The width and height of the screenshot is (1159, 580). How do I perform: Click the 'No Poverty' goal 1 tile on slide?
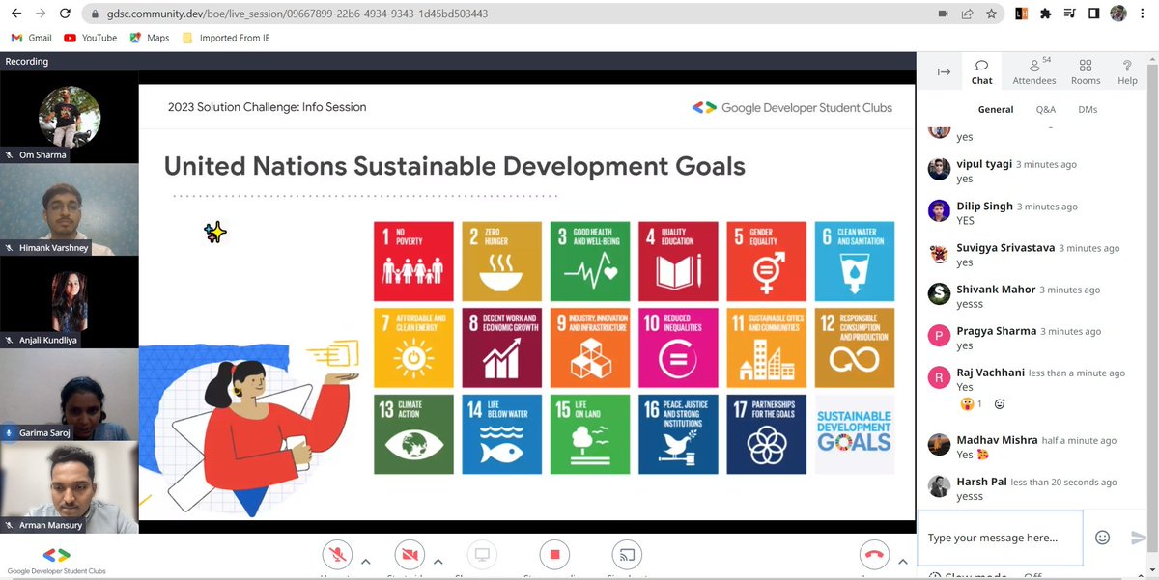click(x=413, y=262)
